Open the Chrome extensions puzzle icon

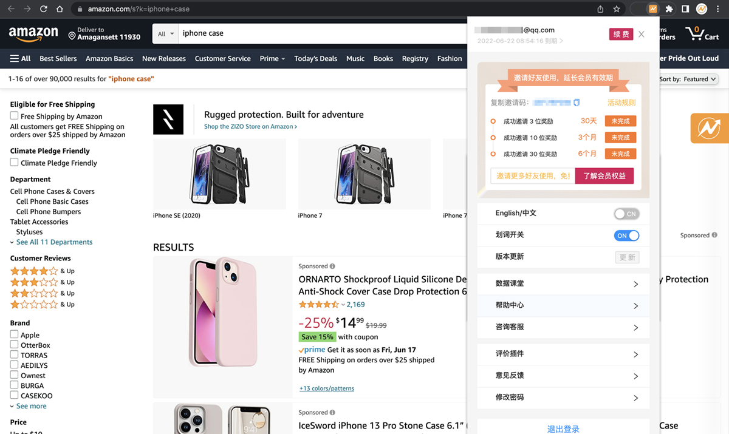coord(669,9)
